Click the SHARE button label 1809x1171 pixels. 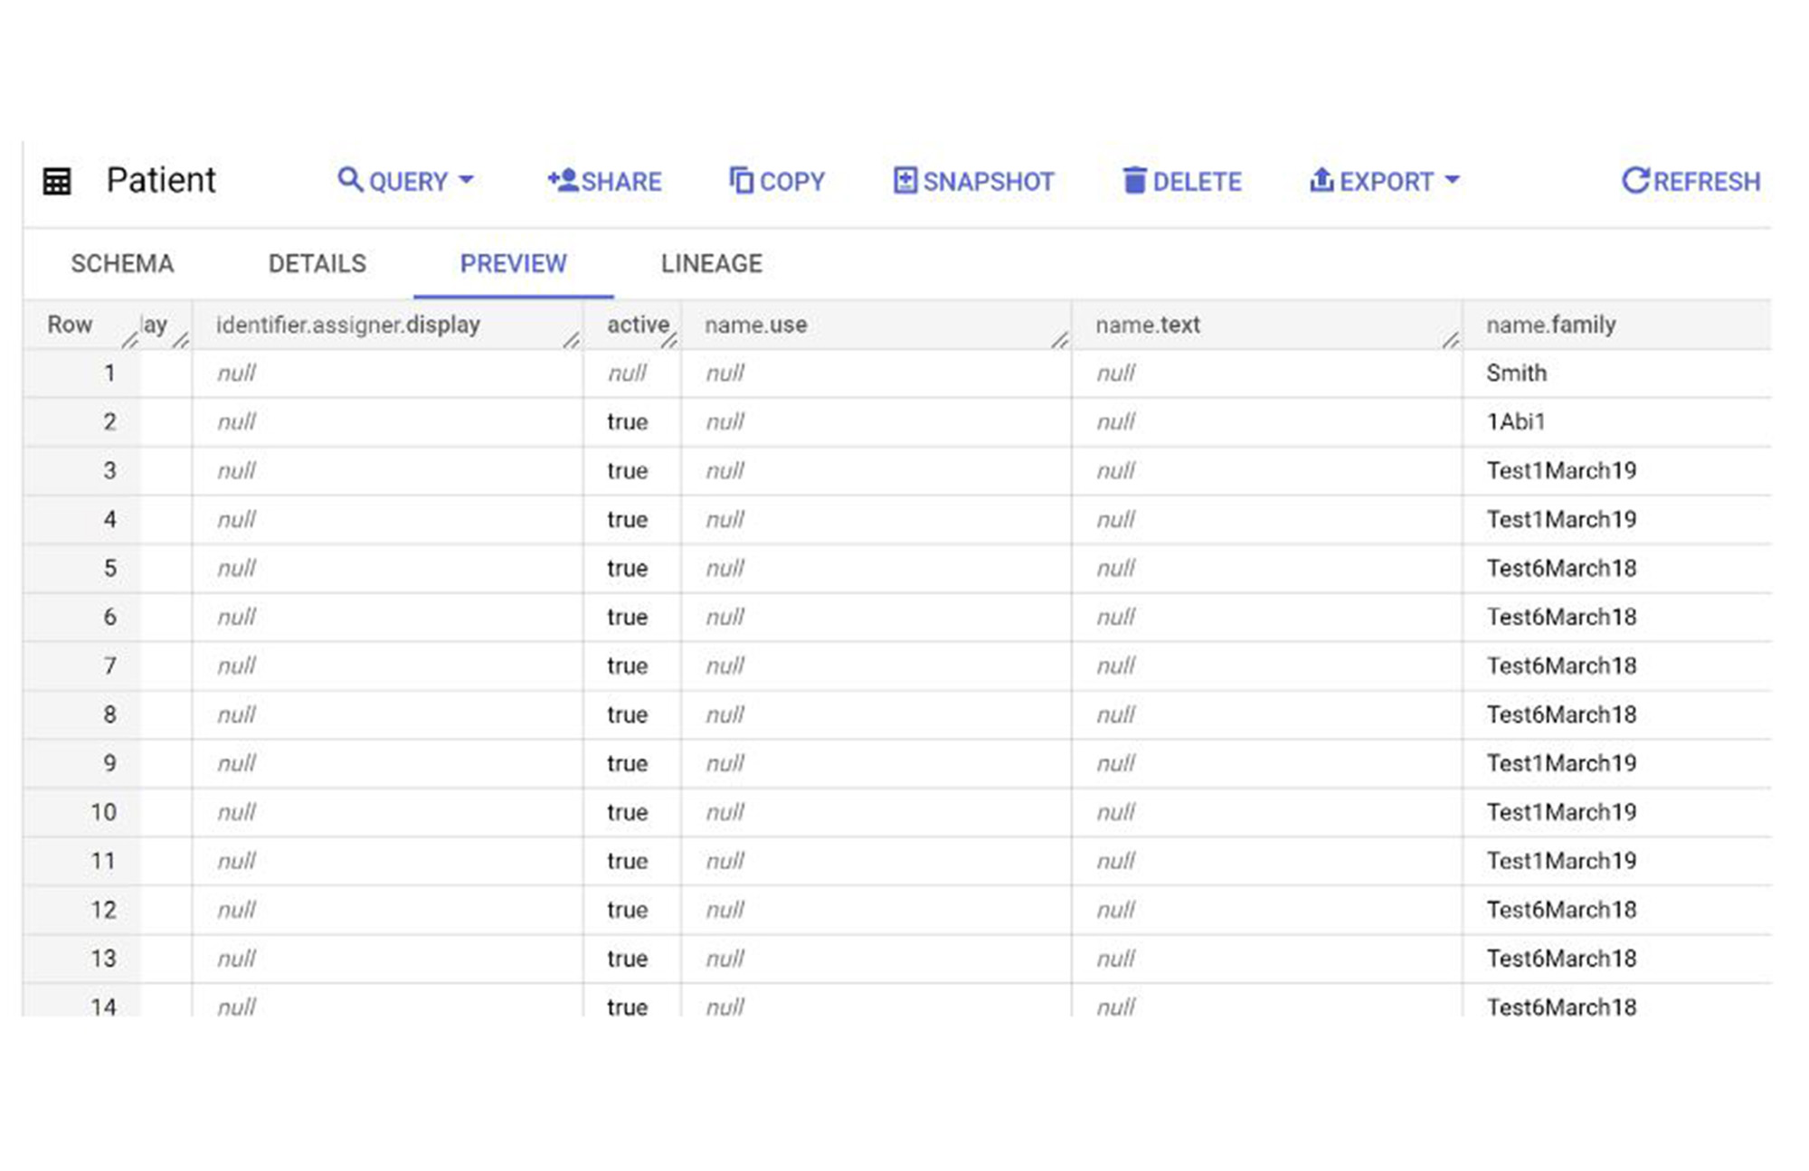[x=621, y=182]
